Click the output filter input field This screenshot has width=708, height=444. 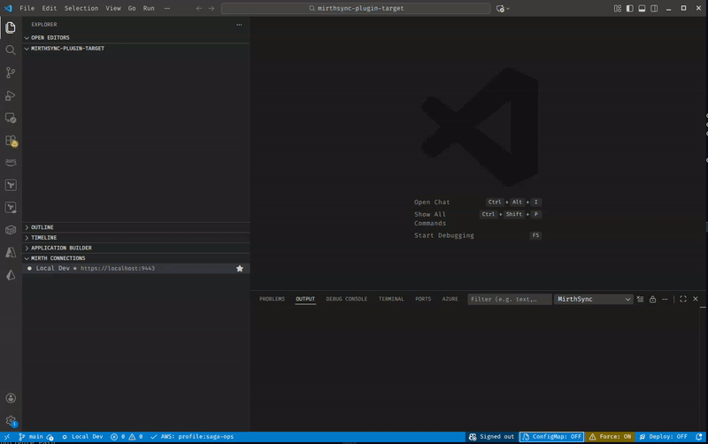510,299
